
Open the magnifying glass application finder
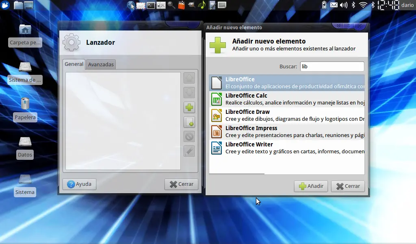click(171, 5)
